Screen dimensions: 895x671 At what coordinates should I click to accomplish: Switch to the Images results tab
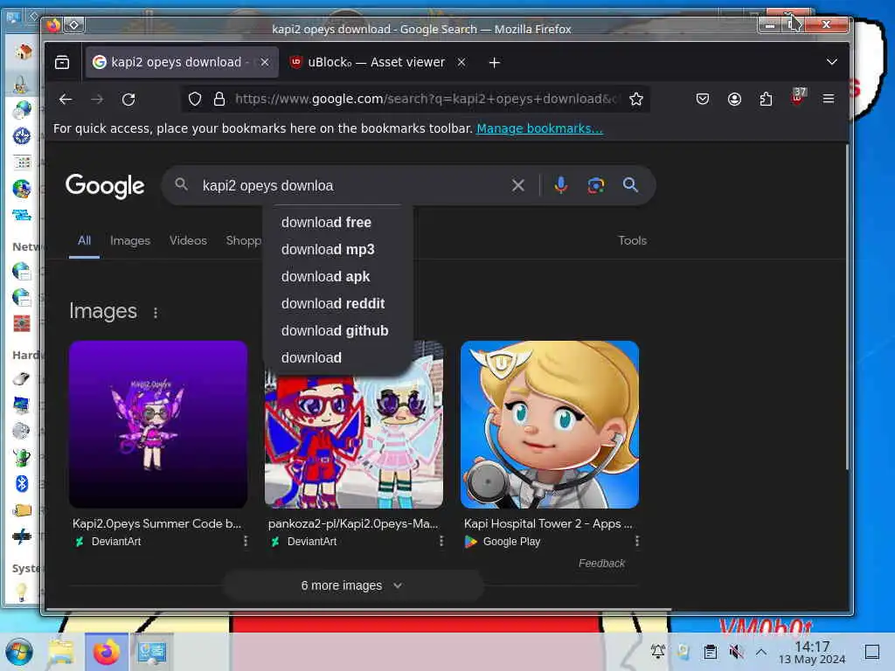[130, 241]
